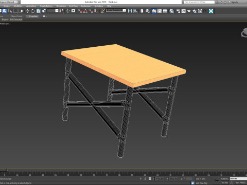Toggle Absolute/Offset transform mode icon
The height and width of the screenshot is (185, 247).
[150, 179]
